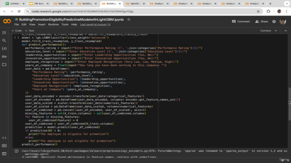Open the files folder panel
This screenshot has height=163, width=291.
4,64
